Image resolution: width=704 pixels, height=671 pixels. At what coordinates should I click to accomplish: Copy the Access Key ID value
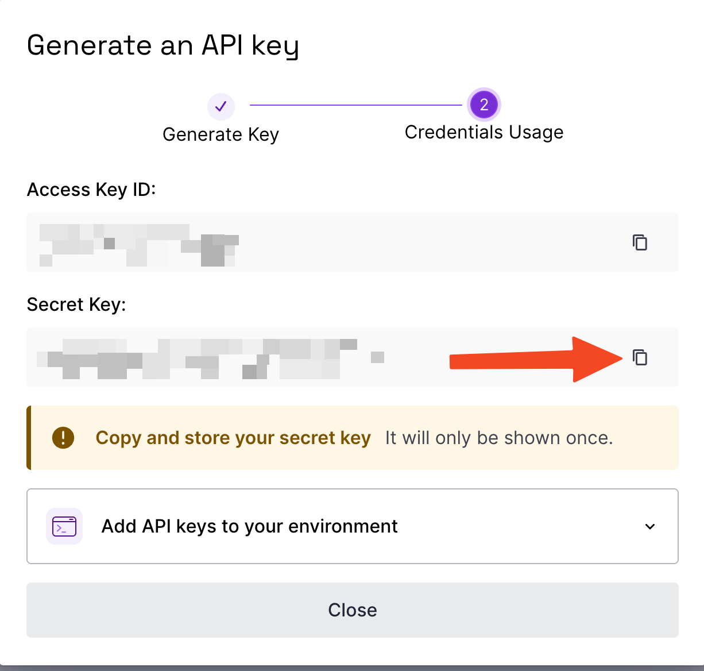(x=640, y=242)
